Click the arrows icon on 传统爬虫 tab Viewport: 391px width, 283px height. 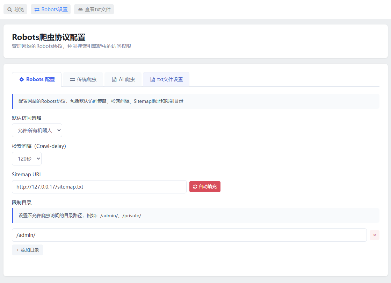click(x=73, y=80)
